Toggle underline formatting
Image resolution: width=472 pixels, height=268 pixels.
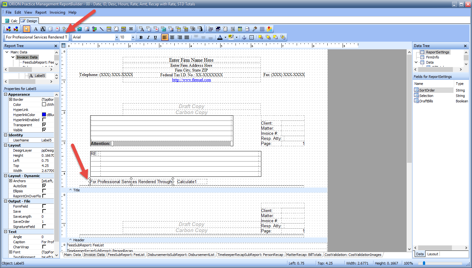pyautogui.click(x=155, y=37)
